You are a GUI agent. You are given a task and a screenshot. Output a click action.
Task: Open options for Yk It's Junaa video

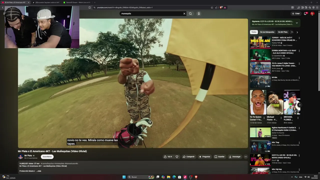point(299,64)
